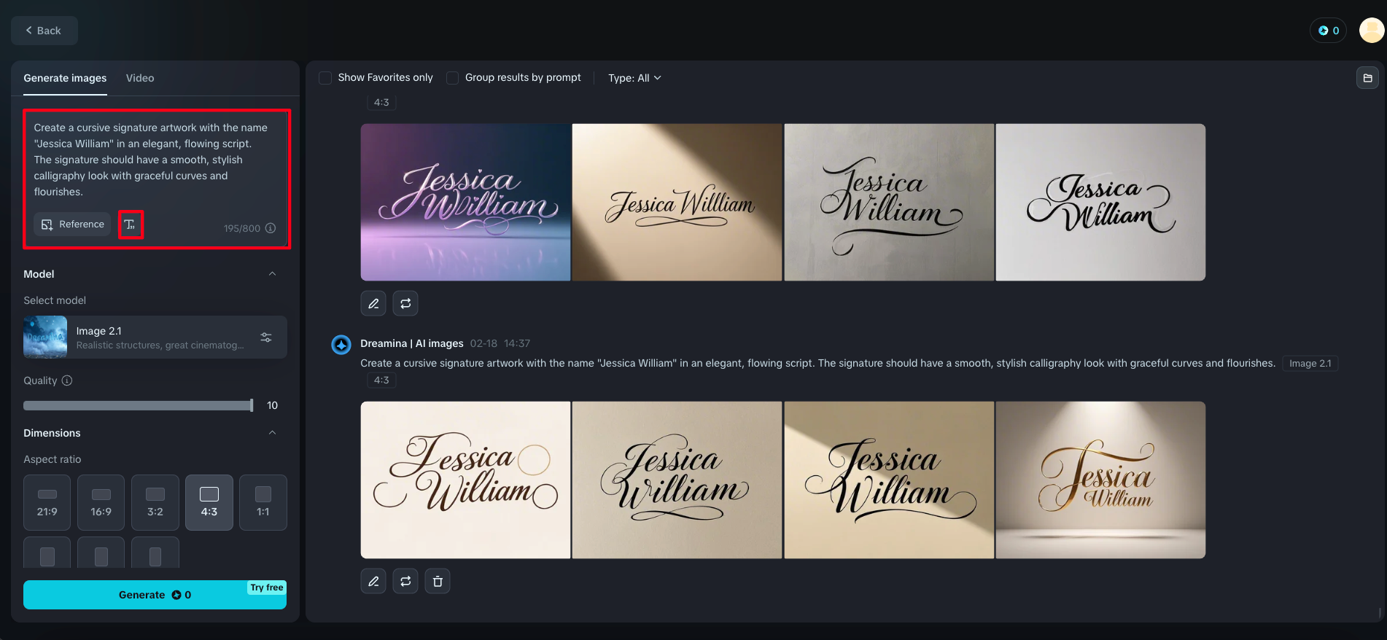The height and width of the screenshot is (640, 1387).
Task: Click the 4:3 tag below the prompt text
Action: coord(381,380)
